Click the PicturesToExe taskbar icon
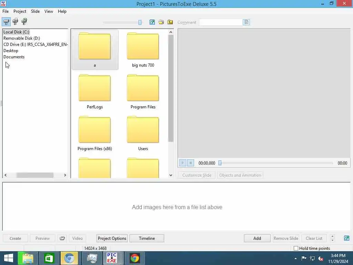Viewport: 353px width, 265px height. tap(112, 258)
